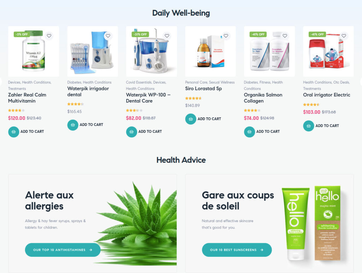Screen dimensions: 362x273
Task: Add Oral irrigator Electric to wishlist
Action: pyautogui.click(x=344, y=36)
